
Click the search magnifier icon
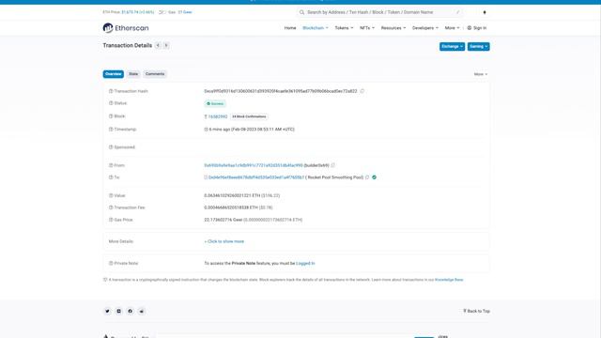click(x=302, y=12)
